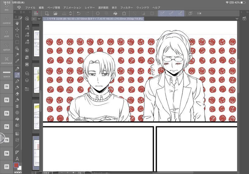
Task: Select the Auto select magic wand tool
Action: (x=17, y=55)
